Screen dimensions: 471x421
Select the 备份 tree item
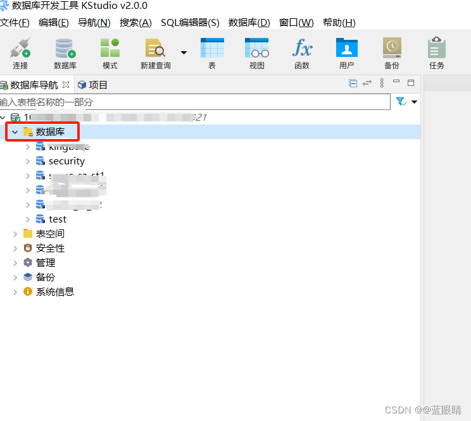[x=46, y=277]
